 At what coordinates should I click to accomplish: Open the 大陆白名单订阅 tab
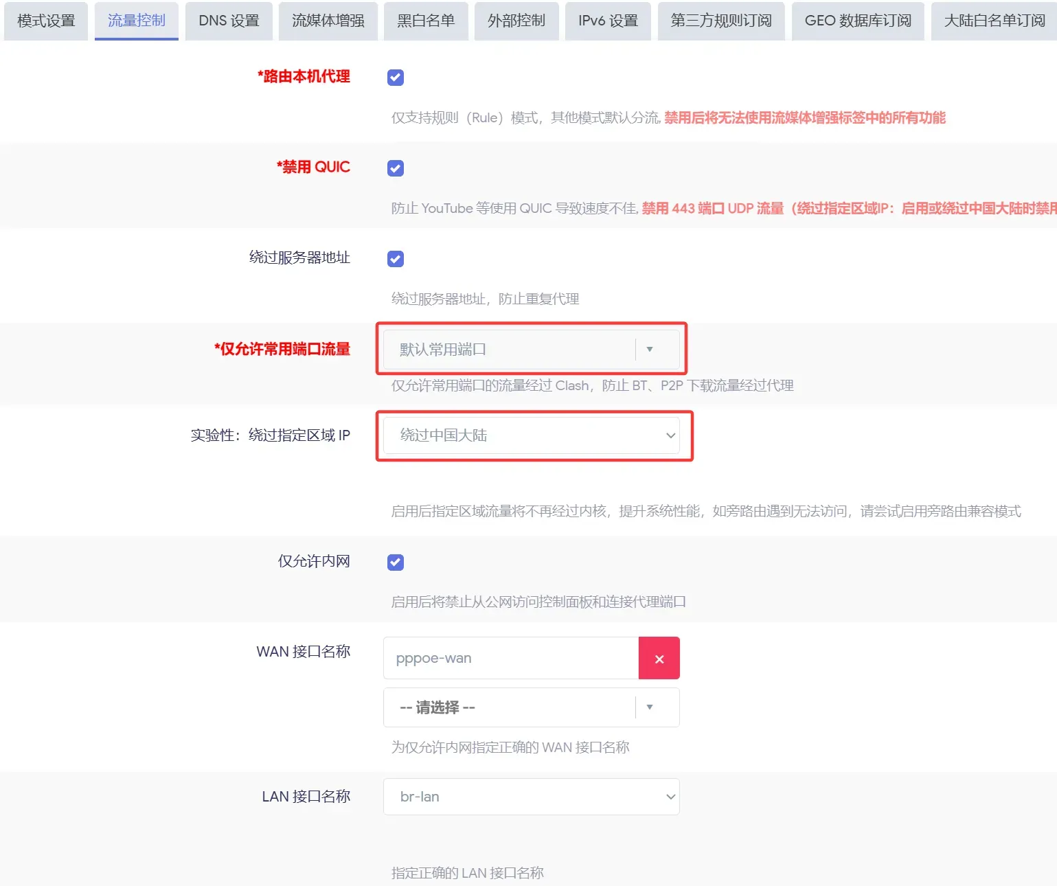pyautogui.click(x=995, y=21)
